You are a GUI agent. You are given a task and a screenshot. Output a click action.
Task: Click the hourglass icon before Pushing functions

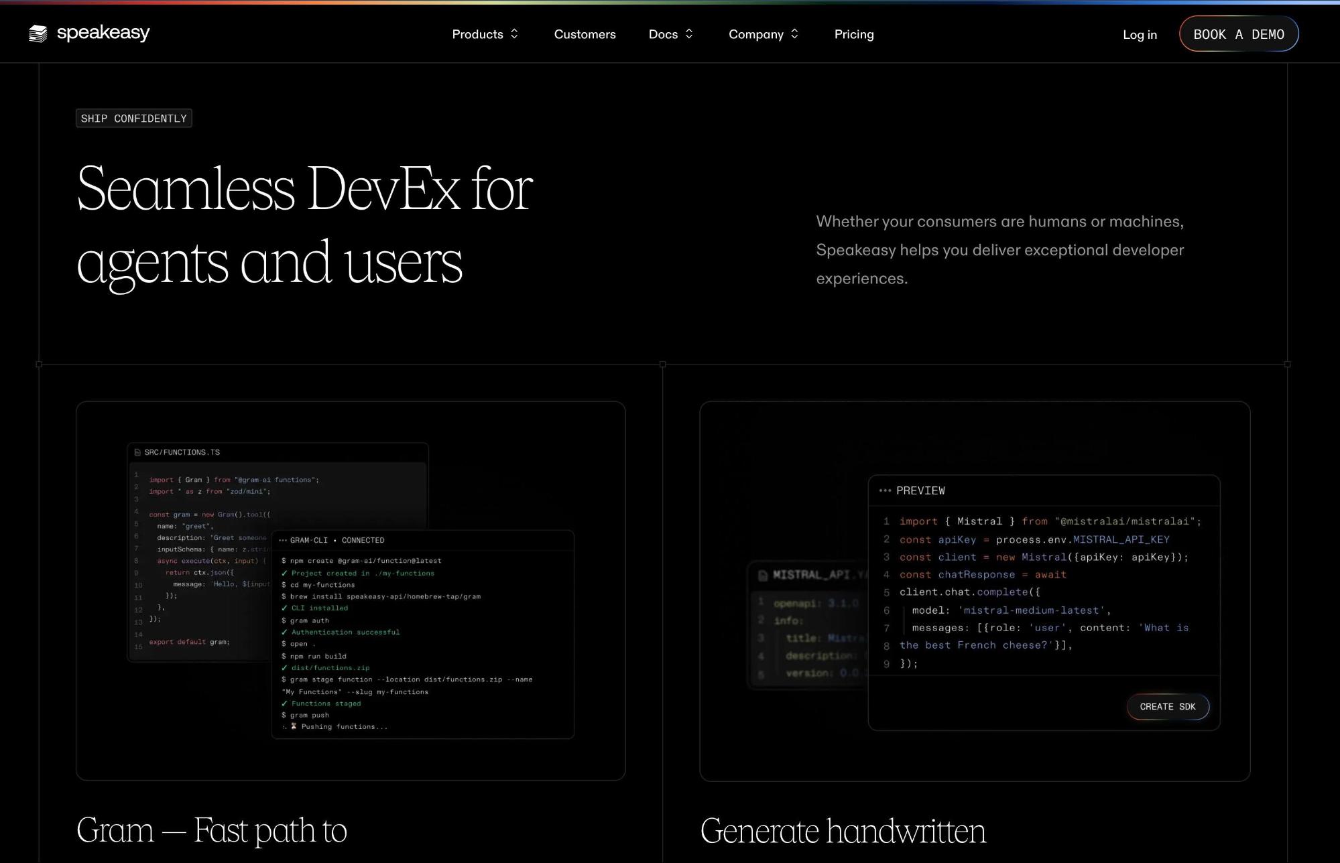(x=294, y=726)
